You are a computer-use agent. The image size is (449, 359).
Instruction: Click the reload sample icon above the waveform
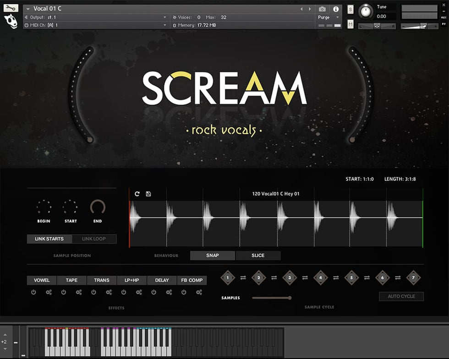click(x=137, y=194)
